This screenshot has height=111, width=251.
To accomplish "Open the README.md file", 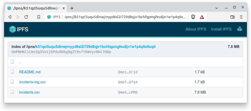I will [30, 72].
